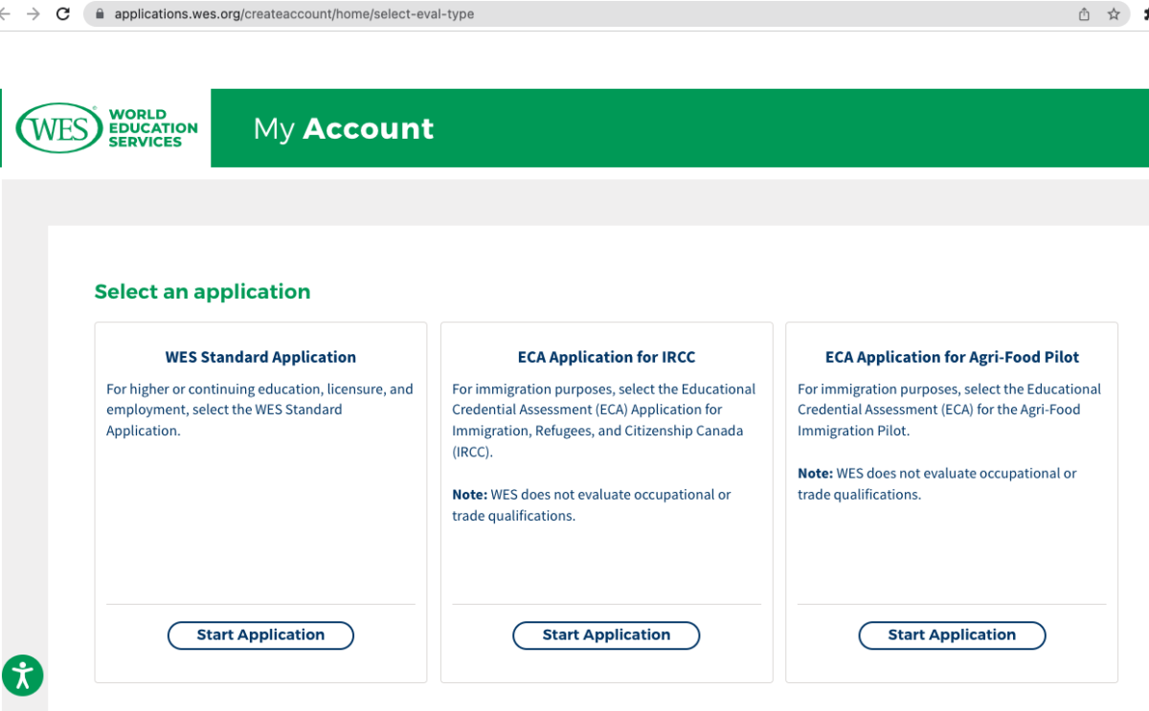Start the ECA Application for IRCC

click(606, 635)
